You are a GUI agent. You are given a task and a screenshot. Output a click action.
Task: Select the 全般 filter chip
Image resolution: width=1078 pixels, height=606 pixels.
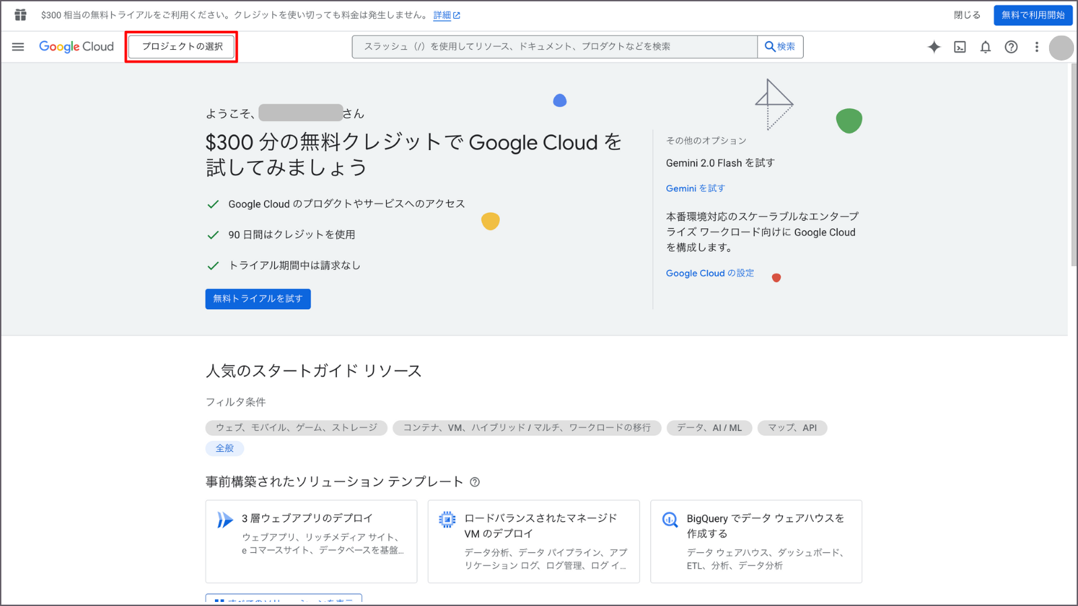[x=225, y=448]
